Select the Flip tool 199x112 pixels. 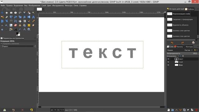[29, 17]
